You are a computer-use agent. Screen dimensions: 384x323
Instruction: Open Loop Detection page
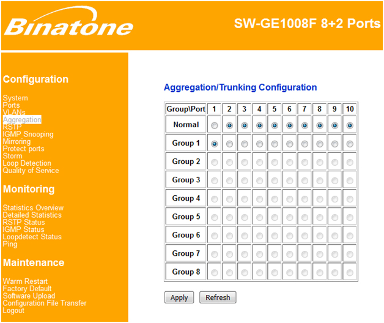(27, 163)
